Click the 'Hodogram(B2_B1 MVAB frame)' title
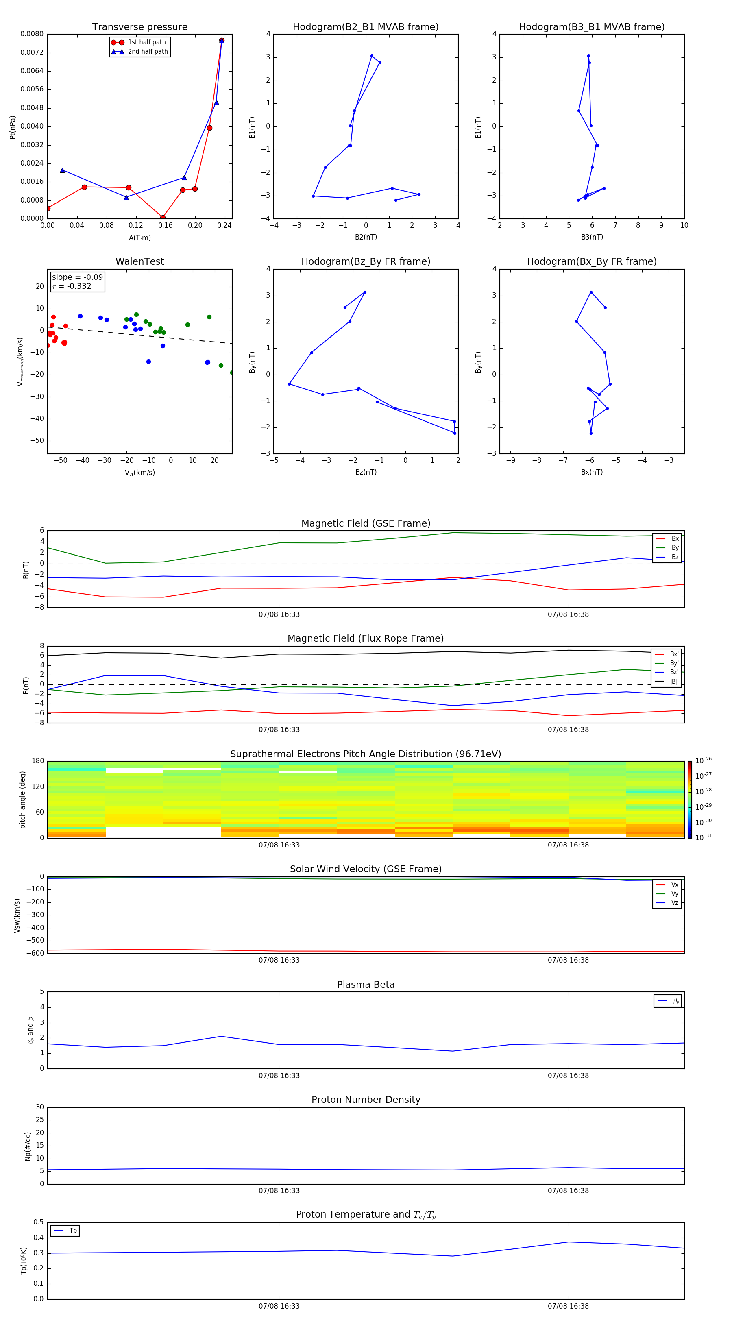Viewport: 732px width, 1342px height. coord(366,27)
